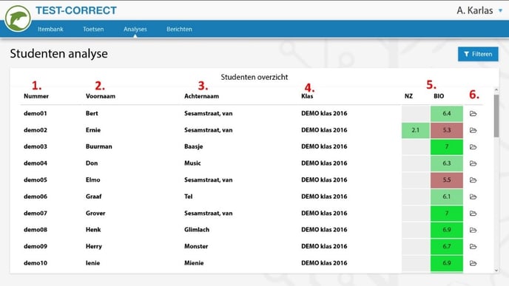Viewport: 509px width, 286px height.
Task: Open folder icon for demo01 Bert
Action: [473, 114]
